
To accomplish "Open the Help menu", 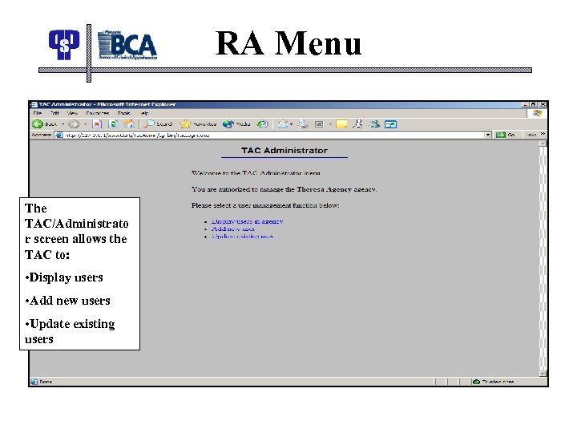I will (144, 113).
